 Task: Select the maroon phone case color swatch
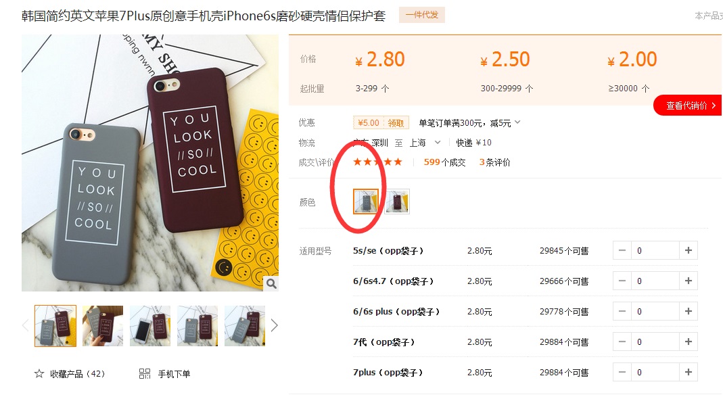point(397,202)
